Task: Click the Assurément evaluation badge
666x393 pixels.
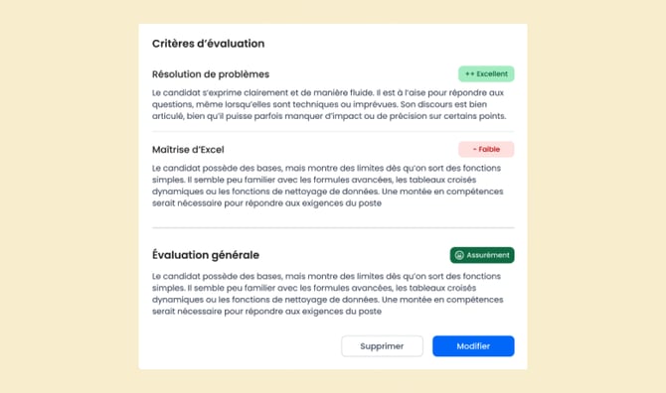Action: coord(482,255)
